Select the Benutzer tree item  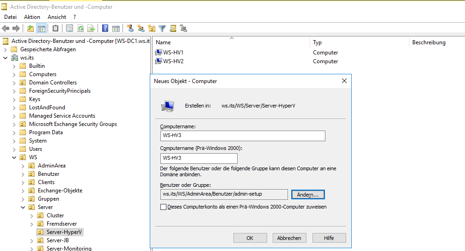(49, 174)
